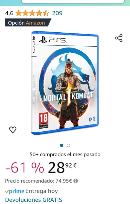130x204 pixels.
Task: Tap the PEGI 18 badge on cover
Action: pyautogui.click(x=44, y=121)
